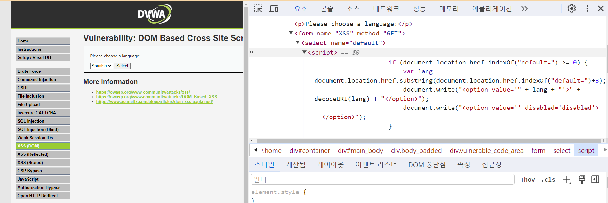This screenshot has width=608, height=203.
Task: Open the 레이아웃 (Layout) subtab
Action: click(330, 164)
